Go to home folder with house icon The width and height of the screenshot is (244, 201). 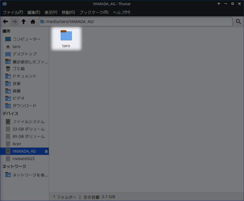point(33,21)
